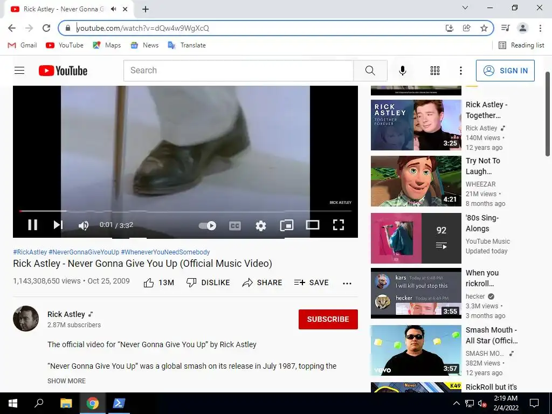Screen dimensions: 552x414
Task: Open the YouTube apps grid
Action: click(435, 71)
